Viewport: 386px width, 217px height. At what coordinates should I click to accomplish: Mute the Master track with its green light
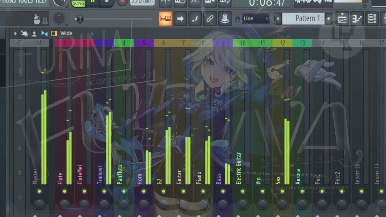click(39, 191)
